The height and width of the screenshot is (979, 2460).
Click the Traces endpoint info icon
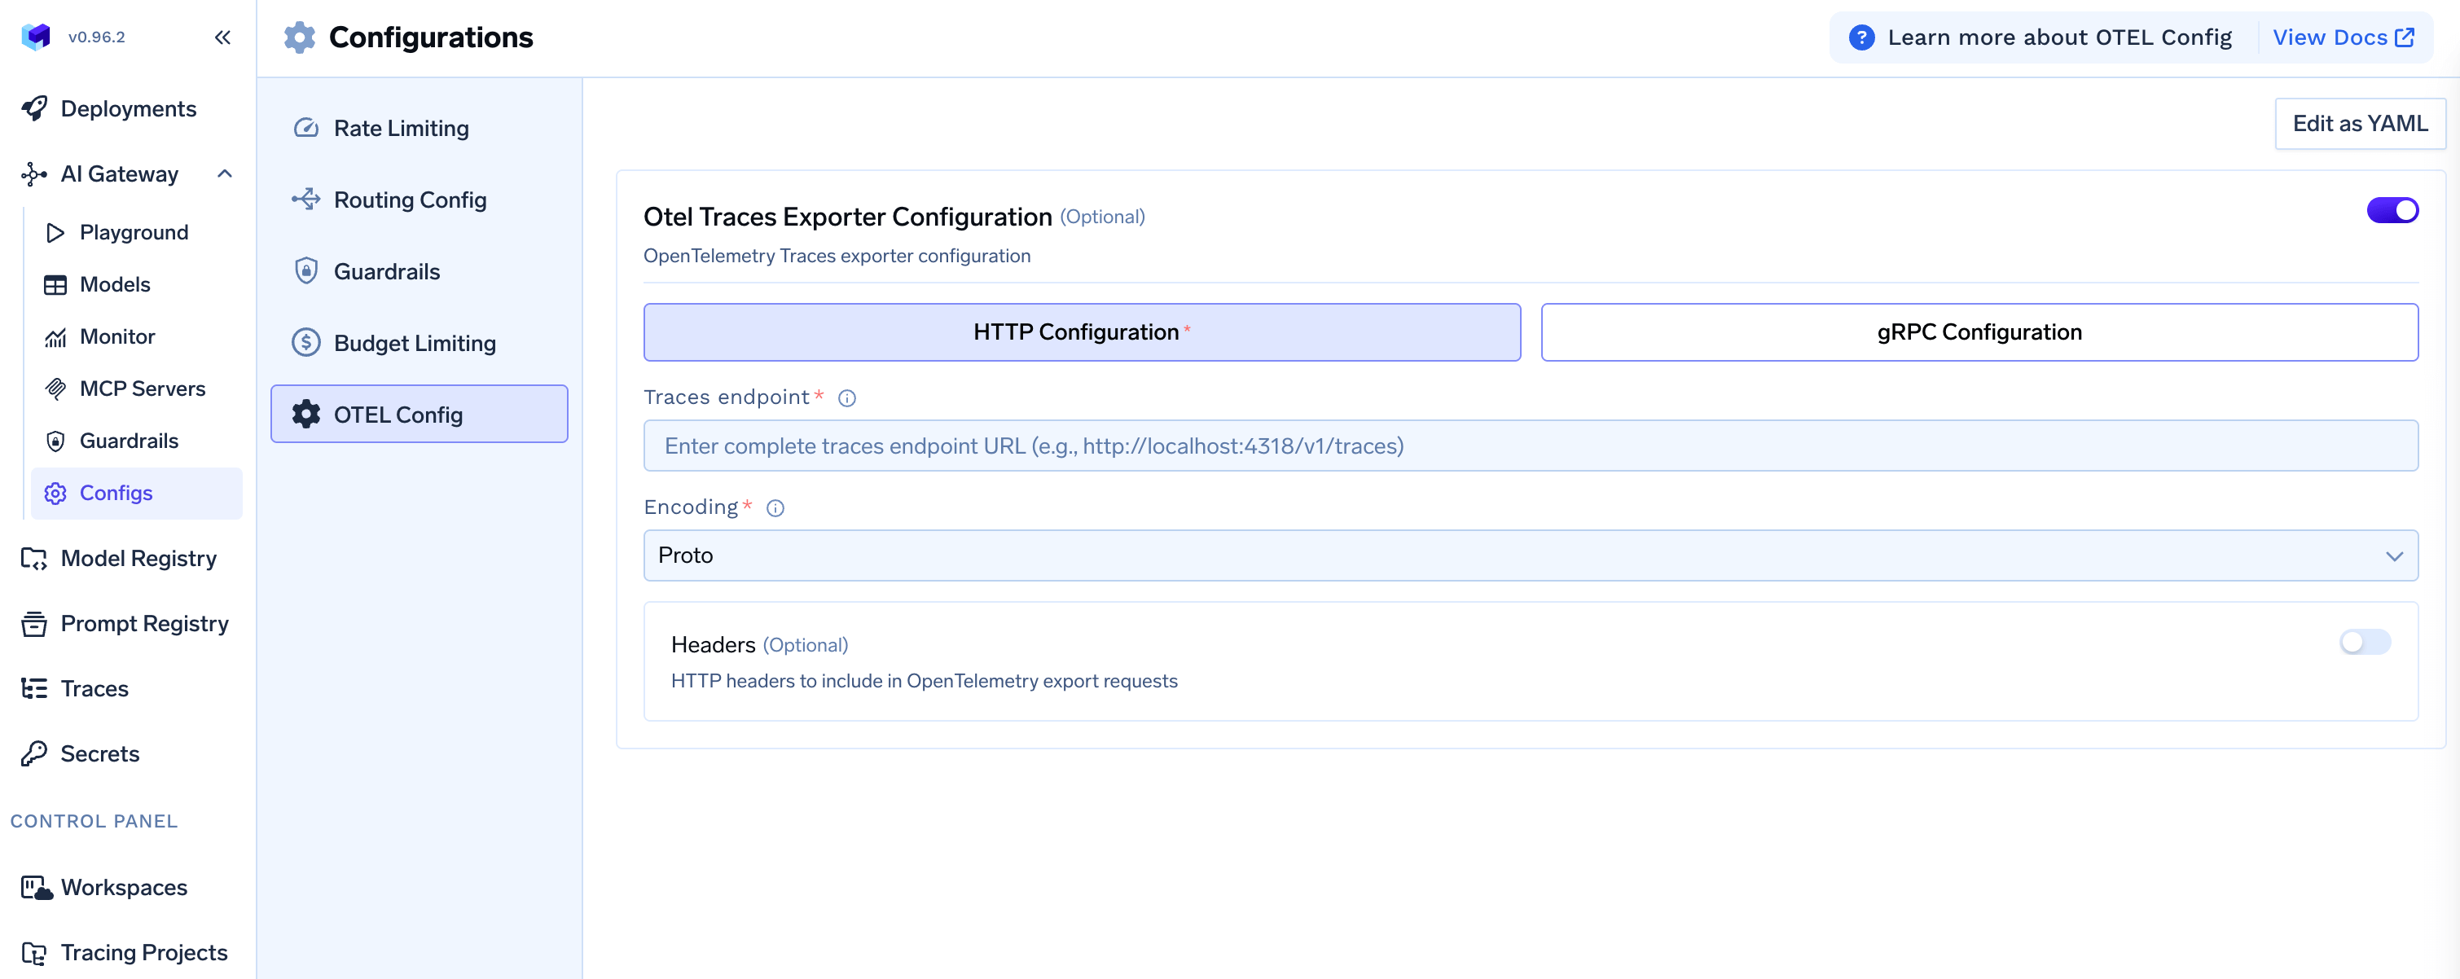[x=846, y=398]
